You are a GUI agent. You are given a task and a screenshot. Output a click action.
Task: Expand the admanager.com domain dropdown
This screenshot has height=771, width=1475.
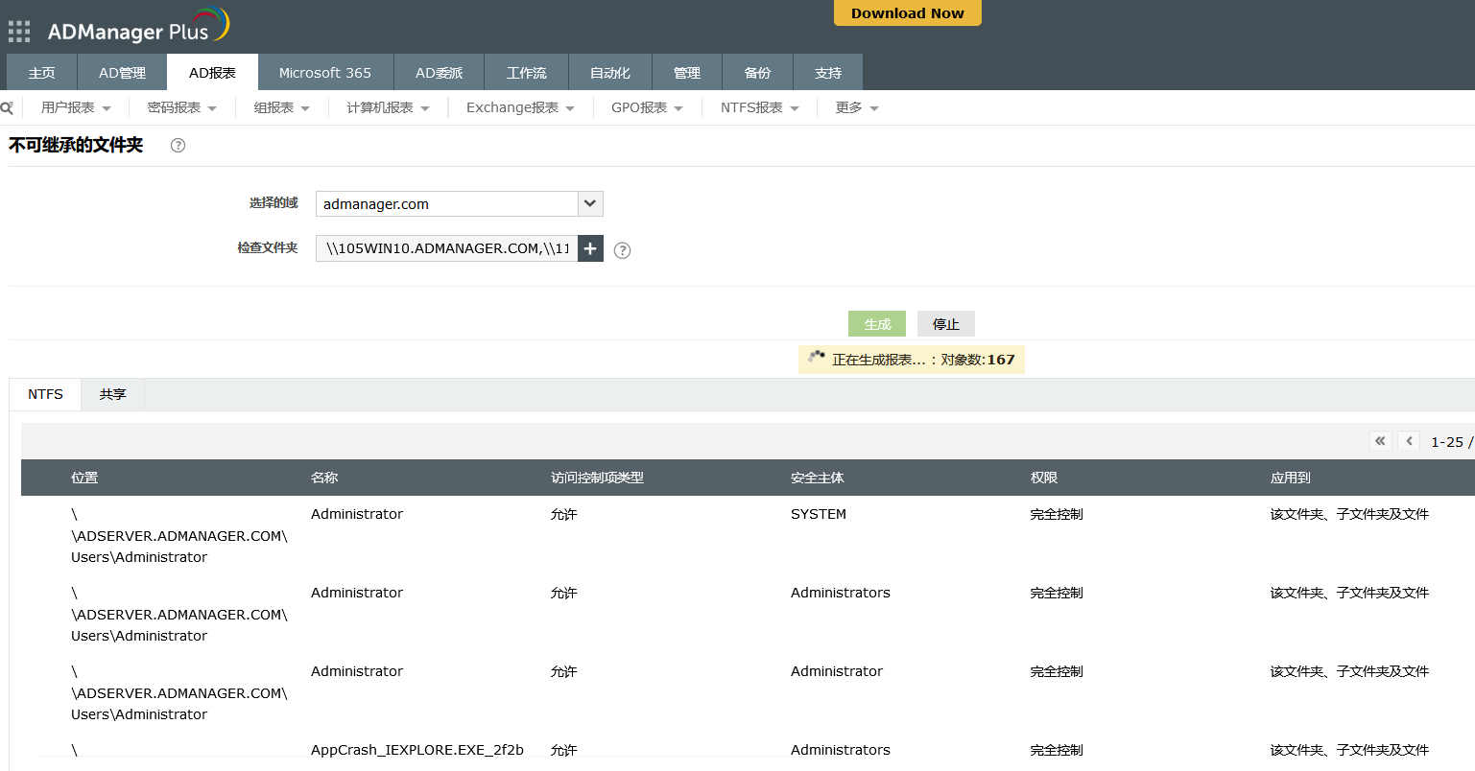point(590,203)
